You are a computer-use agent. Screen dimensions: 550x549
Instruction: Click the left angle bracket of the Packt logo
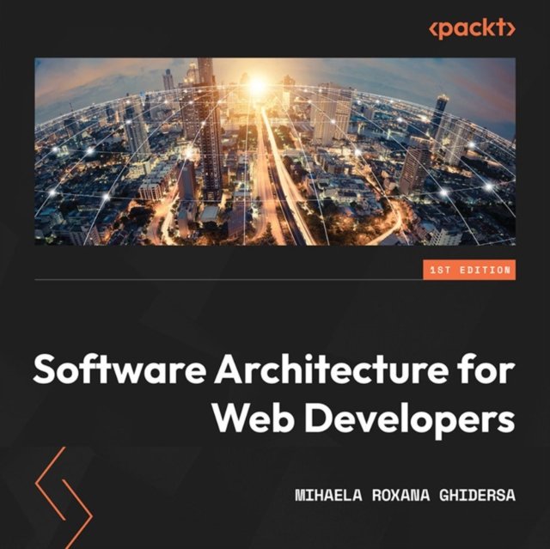click(433, 29)
